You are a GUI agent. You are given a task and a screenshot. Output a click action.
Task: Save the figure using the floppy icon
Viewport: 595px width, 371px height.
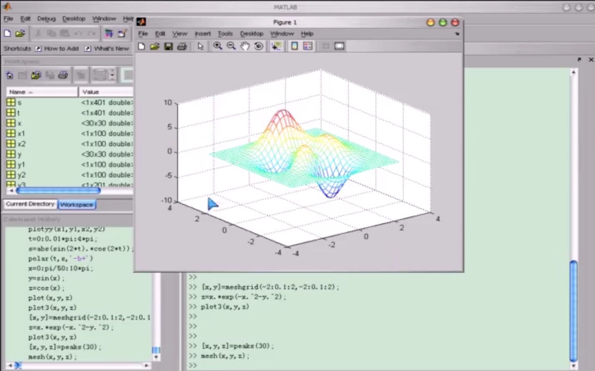tap(168, 46)
